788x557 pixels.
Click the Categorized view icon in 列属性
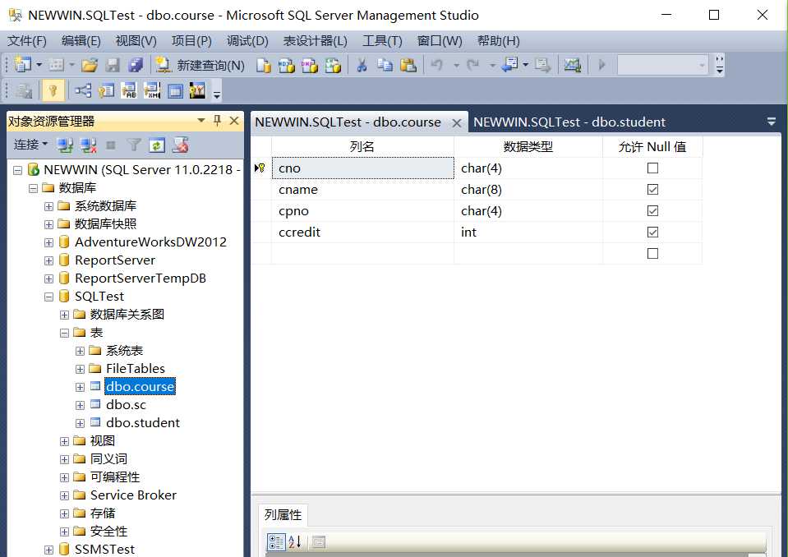(276, 542)
